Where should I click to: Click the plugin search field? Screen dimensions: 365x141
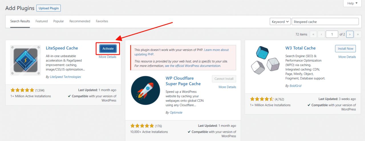[325, 22]
